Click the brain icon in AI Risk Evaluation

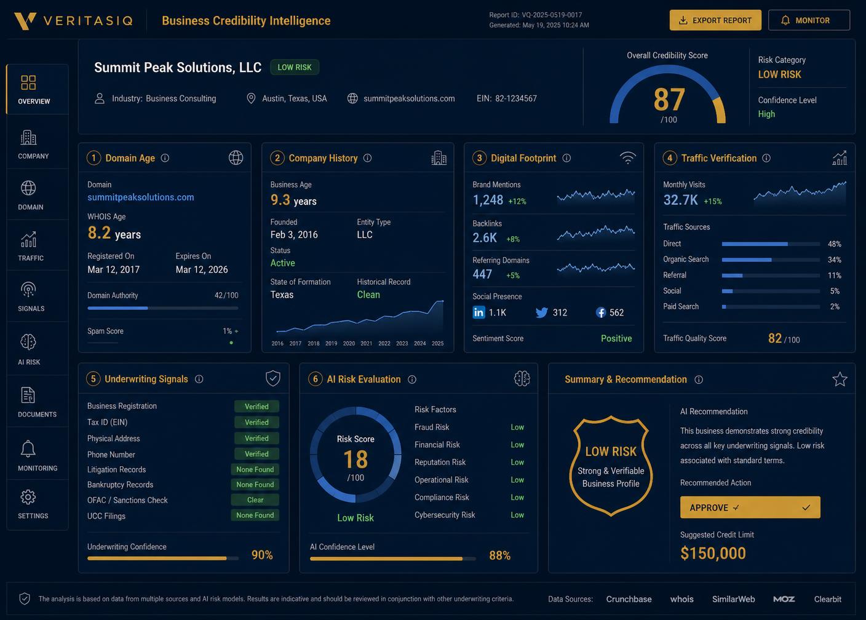522,378
